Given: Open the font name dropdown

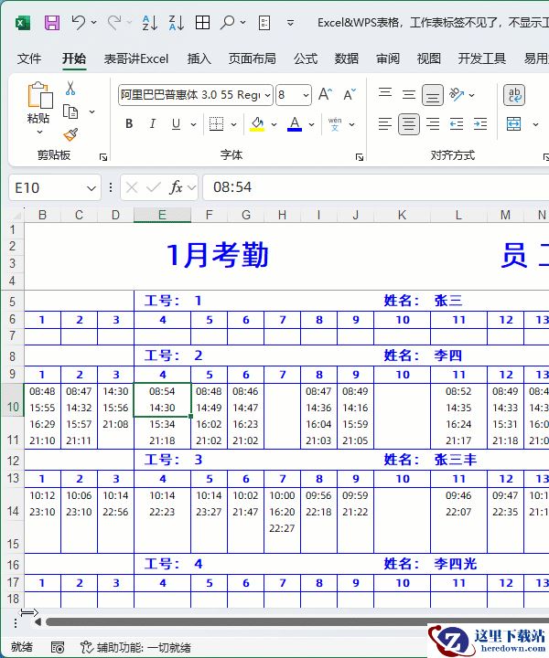Looking at the screenshot, I should (x=267, y=95).
